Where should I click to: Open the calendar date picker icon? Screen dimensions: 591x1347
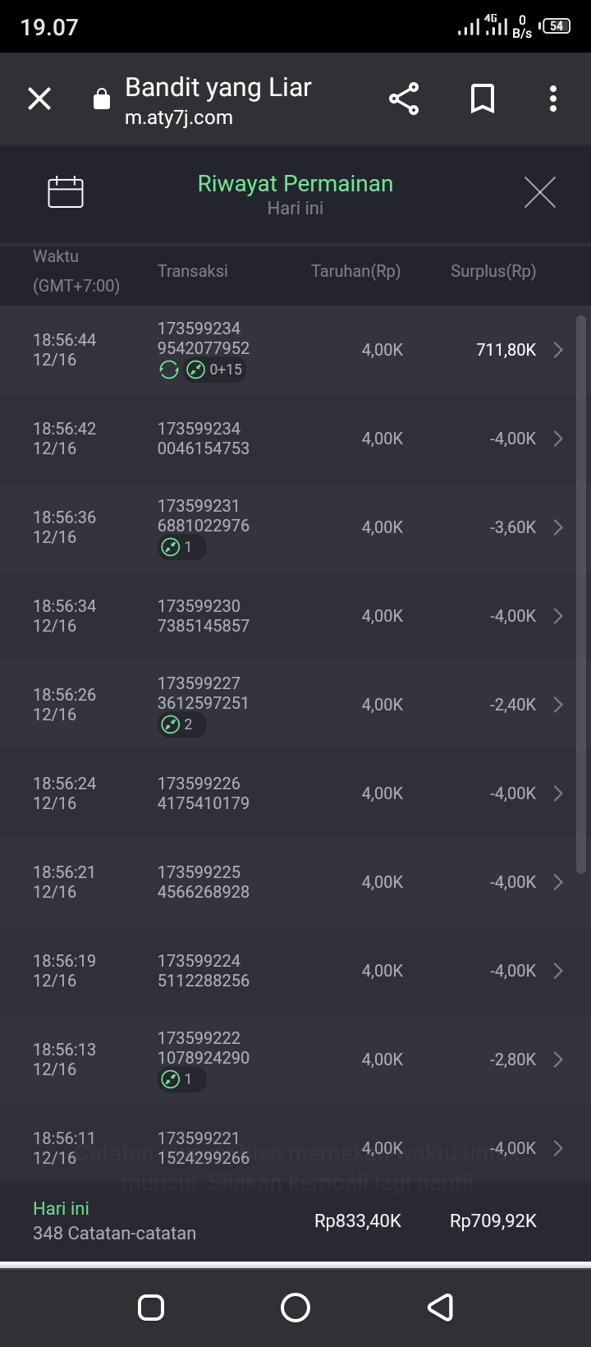point(66,192)
